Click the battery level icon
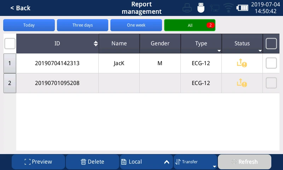Image resolution: width=283 pixels, height=170 pixels. pos(242,8)
